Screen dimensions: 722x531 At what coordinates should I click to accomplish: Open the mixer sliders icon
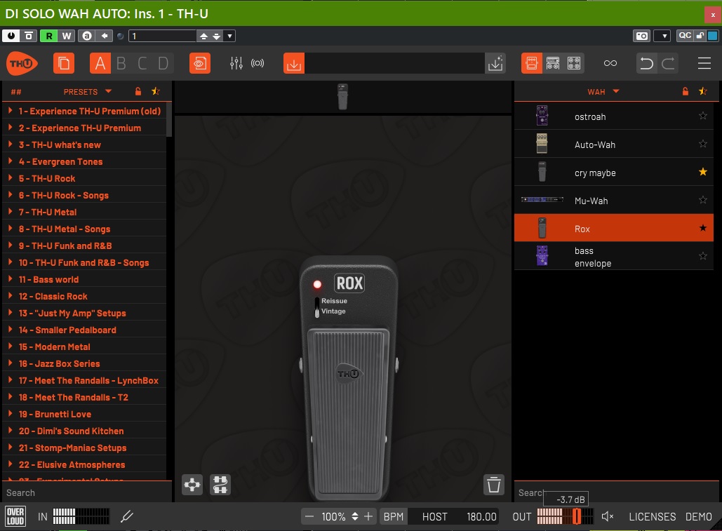236,64
